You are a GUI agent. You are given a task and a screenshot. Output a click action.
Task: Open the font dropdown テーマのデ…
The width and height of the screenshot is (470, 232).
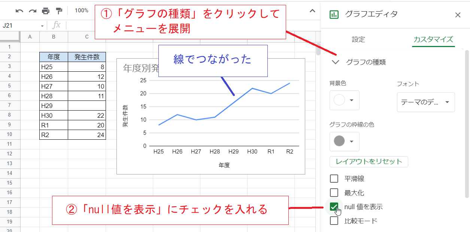[426, 102]
